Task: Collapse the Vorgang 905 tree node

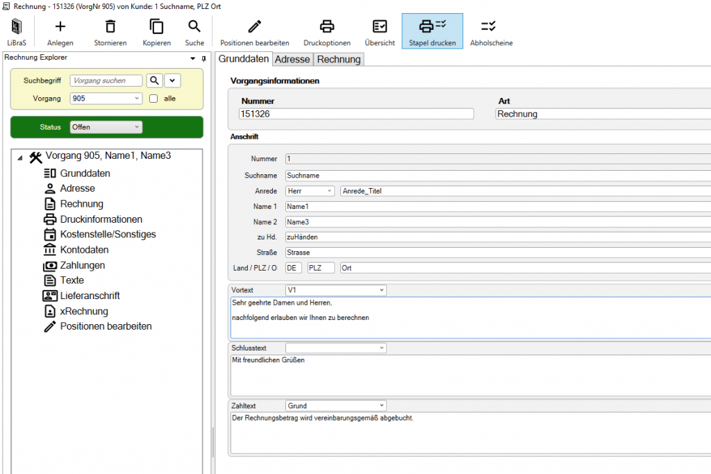Action: (19, 157)
